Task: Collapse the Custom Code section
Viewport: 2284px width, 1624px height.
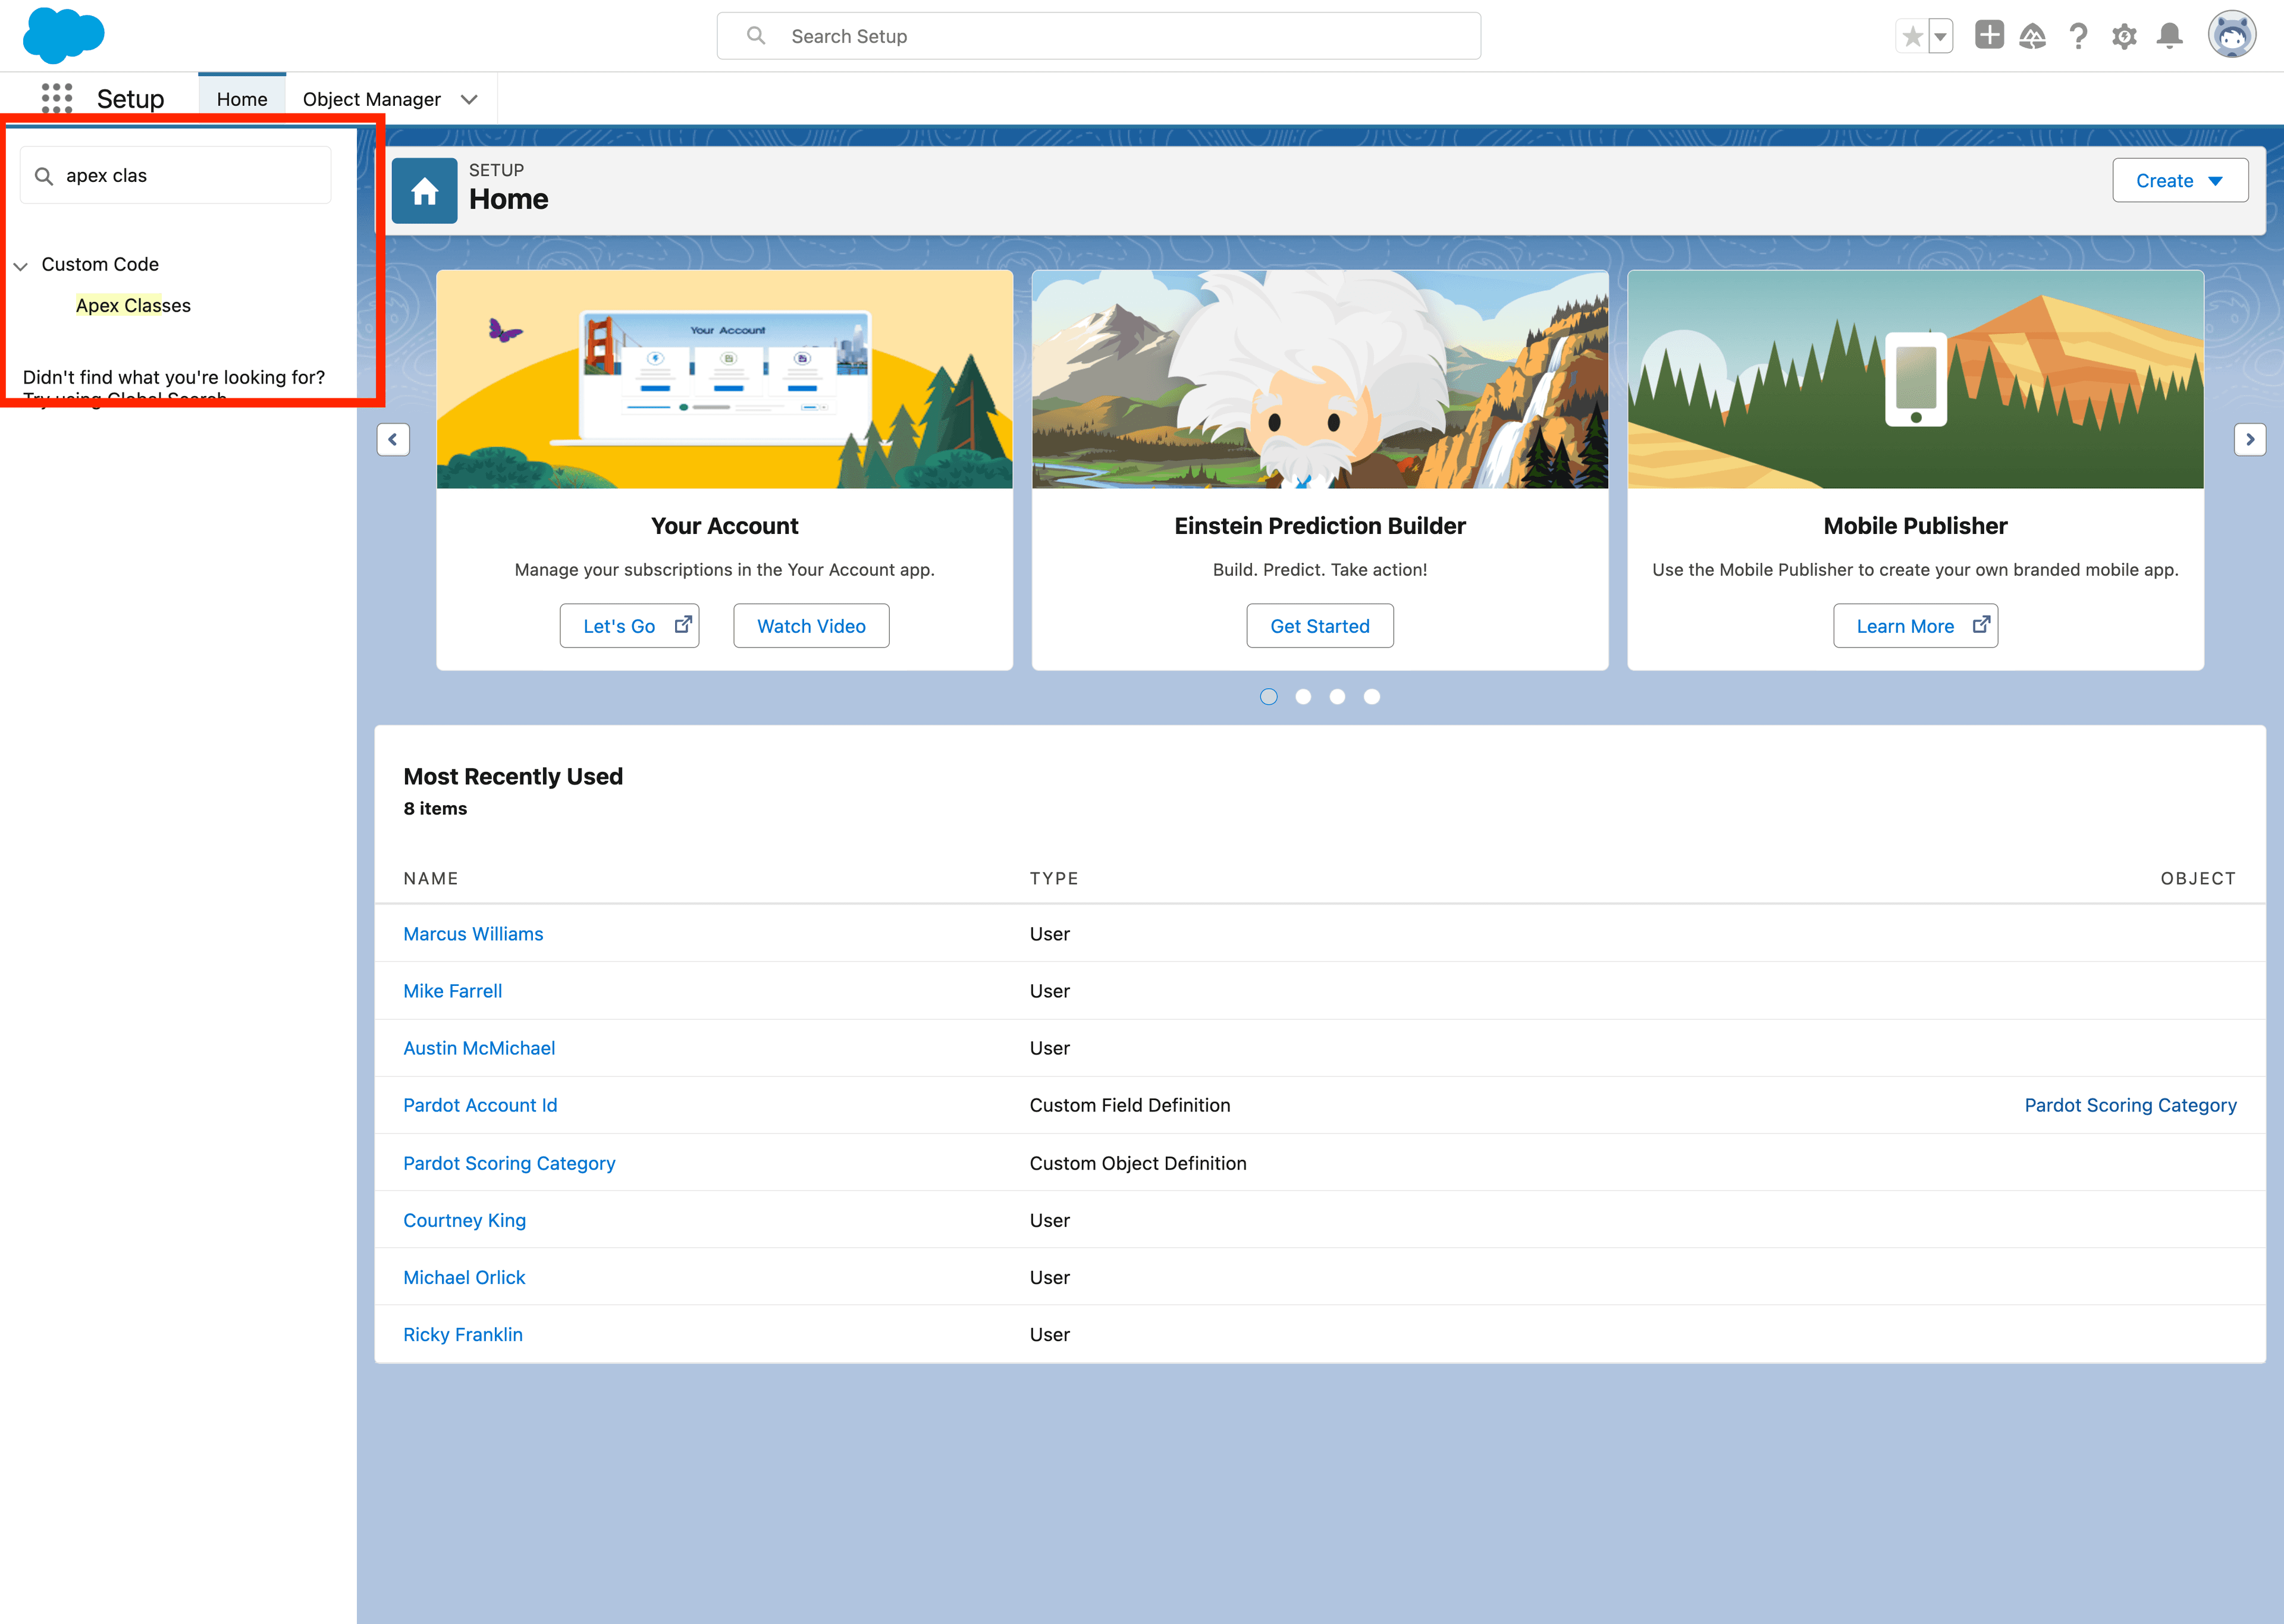Action: pyautogui.click(x=20, y=266)
